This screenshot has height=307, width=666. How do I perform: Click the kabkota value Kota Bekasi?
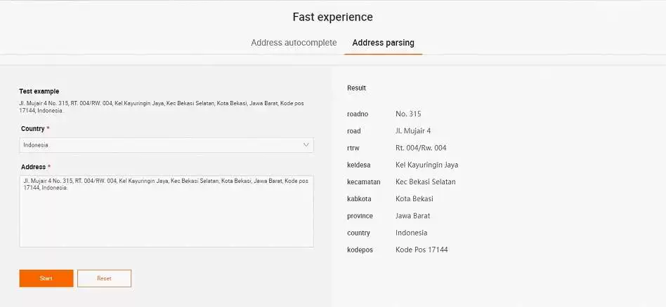pyautogui.click(x=413, y=199)
